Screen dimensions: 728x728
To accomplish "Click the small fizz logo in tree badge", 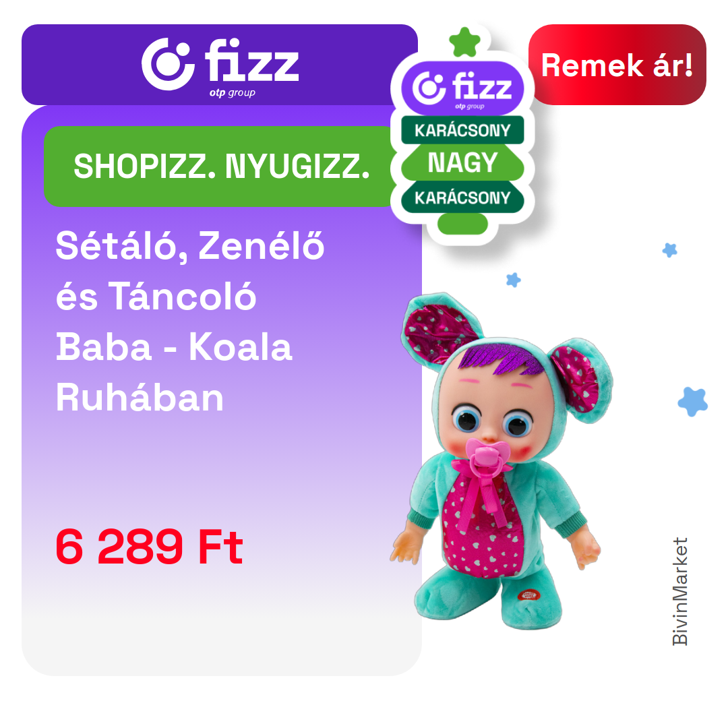I will tap(462, 88).
